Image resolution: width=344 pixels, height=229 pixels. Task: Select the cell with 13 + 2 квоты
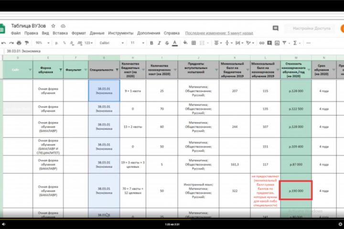tap(133, 126)
